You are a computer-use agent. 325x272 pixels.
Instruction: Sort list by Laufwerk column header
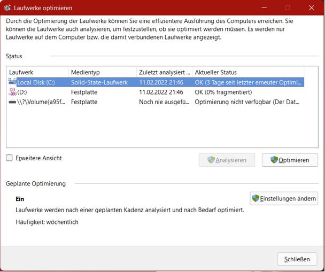[x=37, y=72]
